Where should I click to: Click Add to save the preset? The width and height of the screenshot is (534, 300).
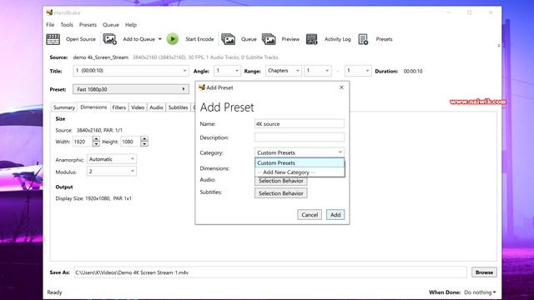(335, 215)
